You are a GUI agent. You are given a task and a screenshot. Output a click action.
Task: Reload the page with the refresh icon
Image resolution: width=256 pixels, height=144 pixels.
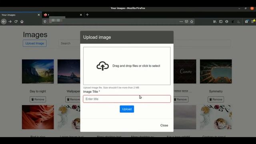(16, 22)
